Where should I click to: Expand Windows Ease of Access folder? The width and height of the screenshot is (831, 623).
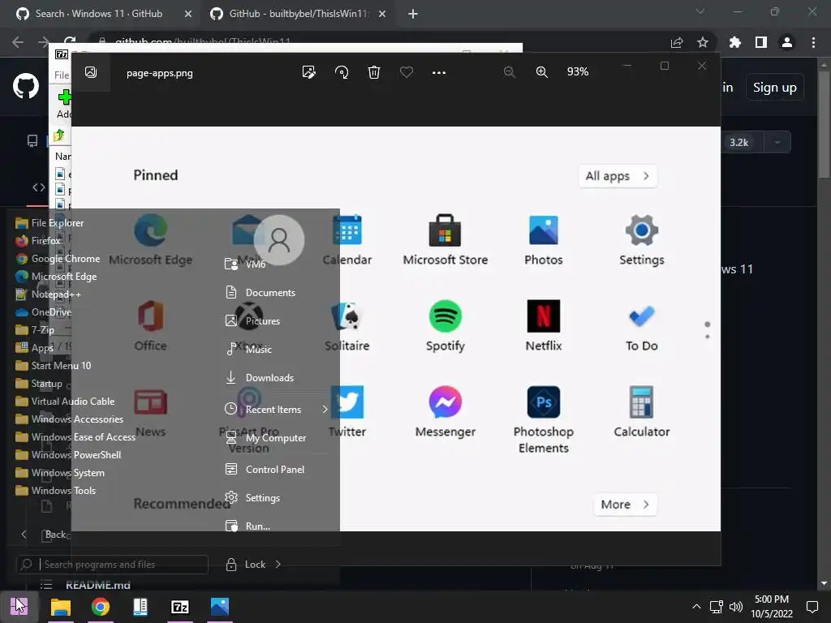[75, 437]
